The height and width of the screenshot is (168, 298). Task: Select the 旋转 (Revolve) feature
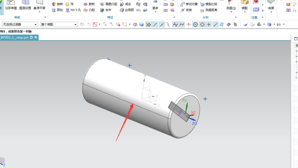pos(57,4)
